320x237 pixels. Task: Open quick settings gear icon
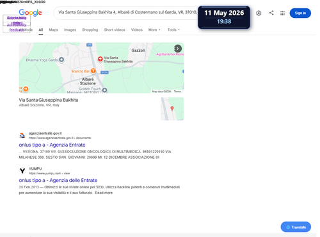[x=259, y=13]
